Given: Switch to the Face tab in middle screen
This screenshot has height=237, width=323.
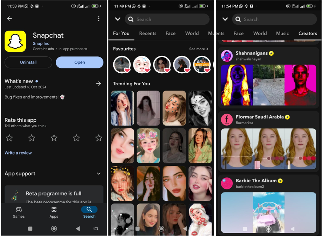Looking at the screenshot, I should pos(171,33).
